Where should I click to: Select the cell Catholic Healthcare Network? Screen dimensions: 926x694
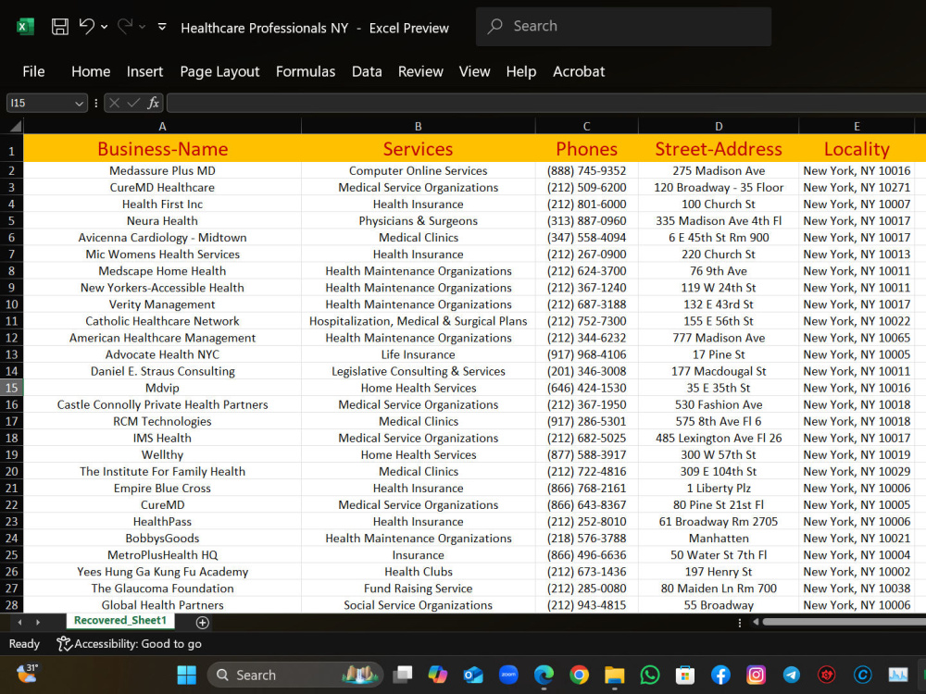click(x=162, y=321)
